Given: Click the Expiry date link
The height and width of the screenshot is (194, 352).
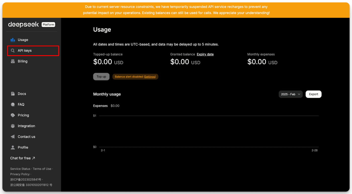Looking at the screenshot, I should 205,54.
